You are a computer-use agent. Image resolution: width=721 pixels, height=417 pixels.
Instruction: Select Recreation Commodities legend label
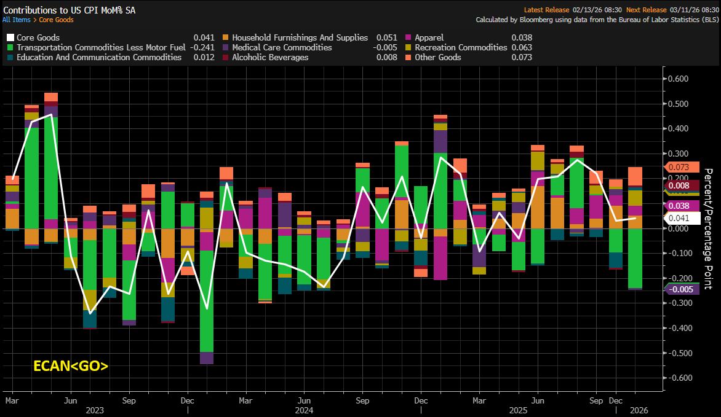pyautogui.click(x=461, y=47)
